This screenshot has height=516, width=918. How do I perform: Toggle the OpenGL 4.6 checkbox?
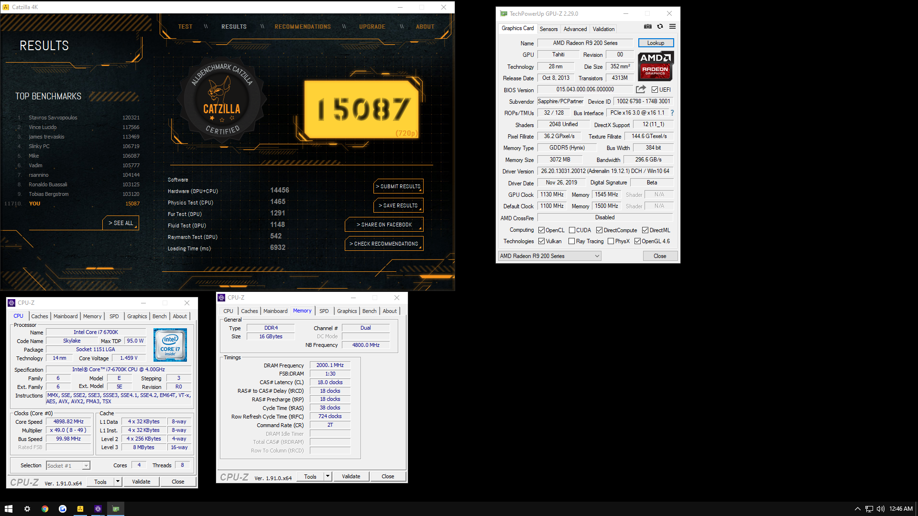[637, 241]
